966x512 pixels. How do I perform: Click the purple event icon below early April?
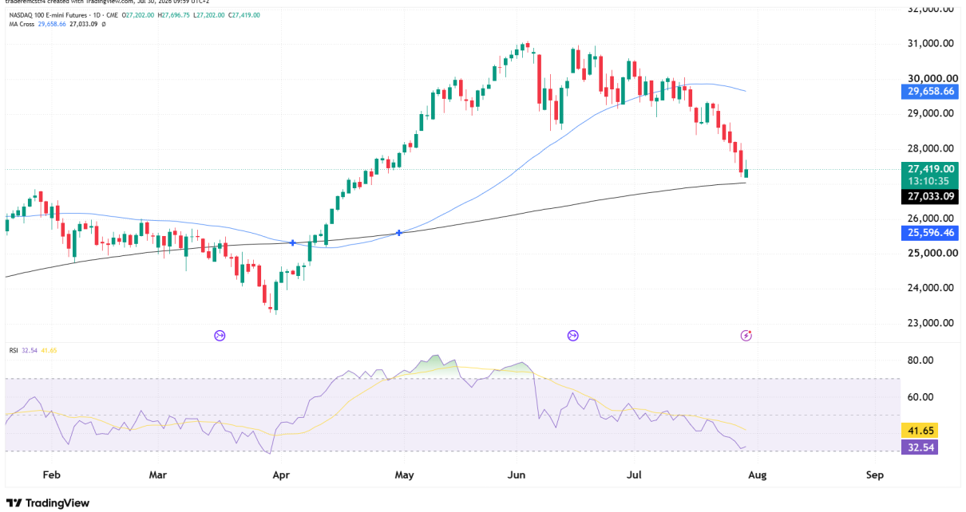[x=220, y=336]
